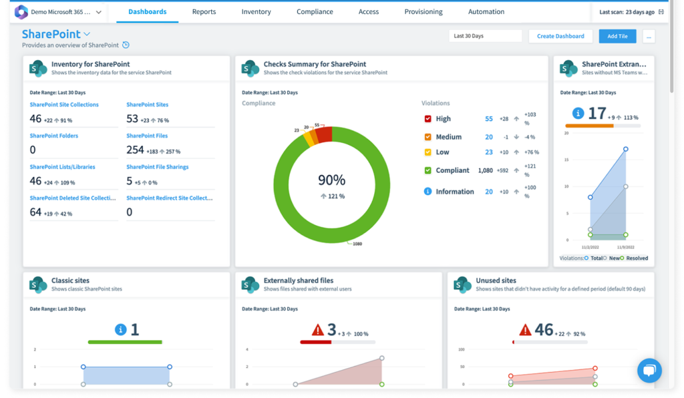Click the Create Dashboard button
Image resolution: width=684 pixels, height=398 pixels.
560,36
